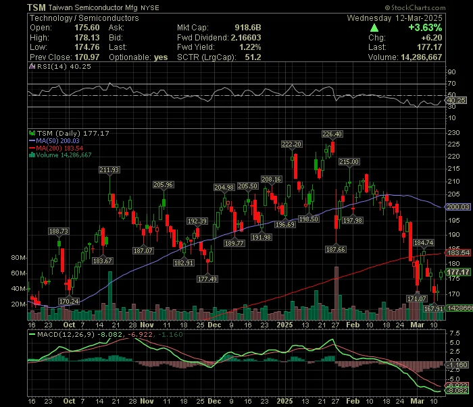The image size is (473, 407).
Task: Click the MACD(12,26,9) legend label
Action: point(66,334)
